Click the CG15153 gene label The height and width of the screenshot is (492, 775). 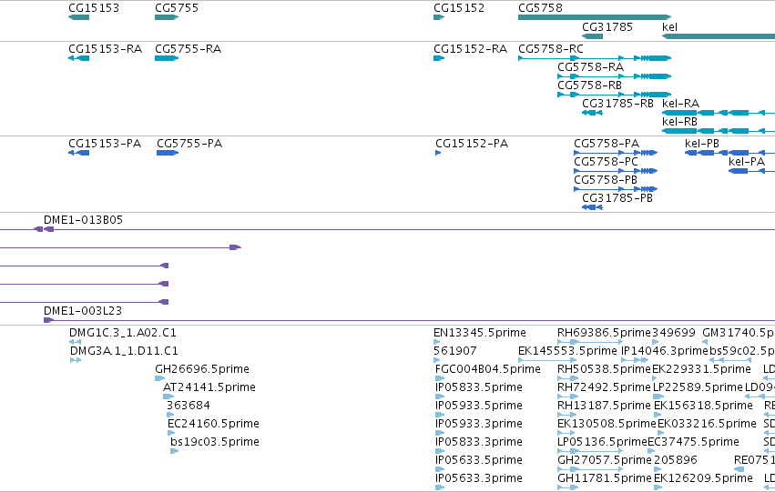[94, 8]
